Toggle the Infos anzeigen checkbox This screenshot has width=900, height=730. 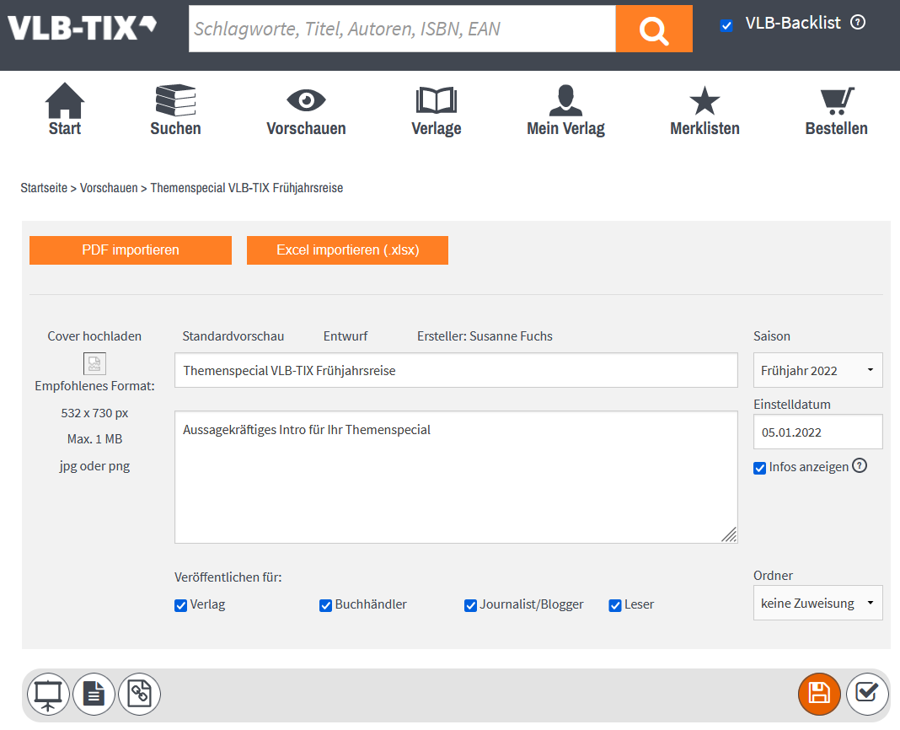click(x=759, y=468)
